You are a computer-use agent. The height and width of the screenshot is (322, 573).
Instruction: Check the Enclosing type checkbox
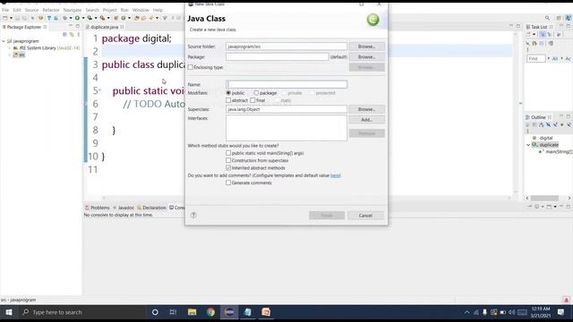pos(191,68)
